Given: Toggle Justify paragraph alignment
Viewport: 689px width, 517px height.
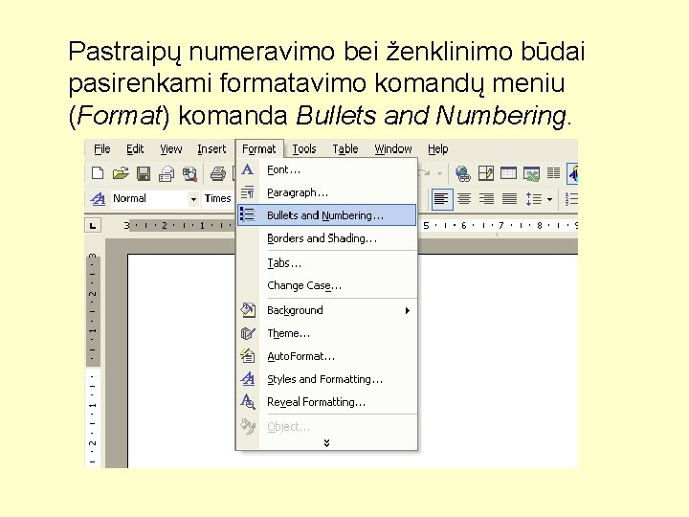Looking at the screenshot, I should pyautogui.click(x=509, y=199).
